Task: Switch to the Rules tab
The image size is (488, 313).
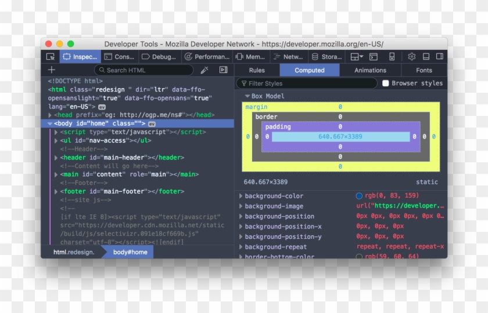Action: 257,70
